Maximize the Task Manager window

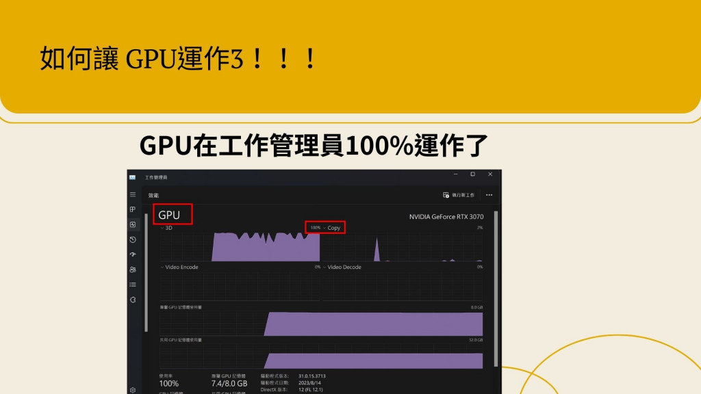(x=472, y=174)
